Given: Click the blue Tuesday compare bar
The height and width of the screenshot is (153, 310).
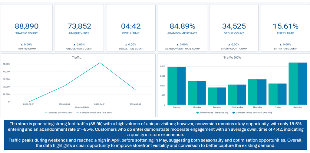Looking at the screenshot, I should point(222,96).
